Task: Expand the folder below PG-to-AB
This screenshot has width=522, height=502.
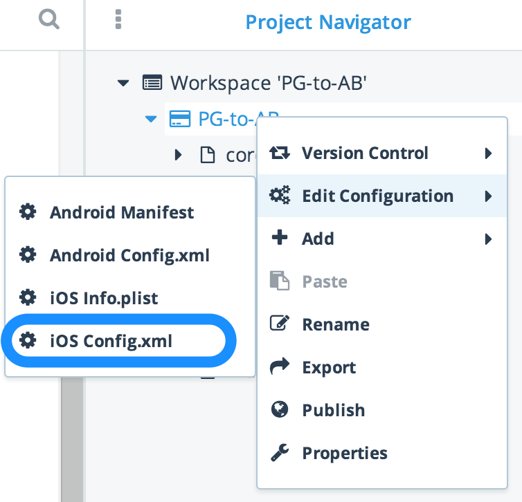Action: click(178, 155)
